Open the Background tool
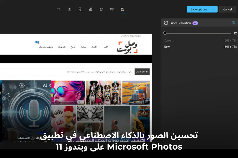This screenshot has height=158, width=238. tap(112, 9)
